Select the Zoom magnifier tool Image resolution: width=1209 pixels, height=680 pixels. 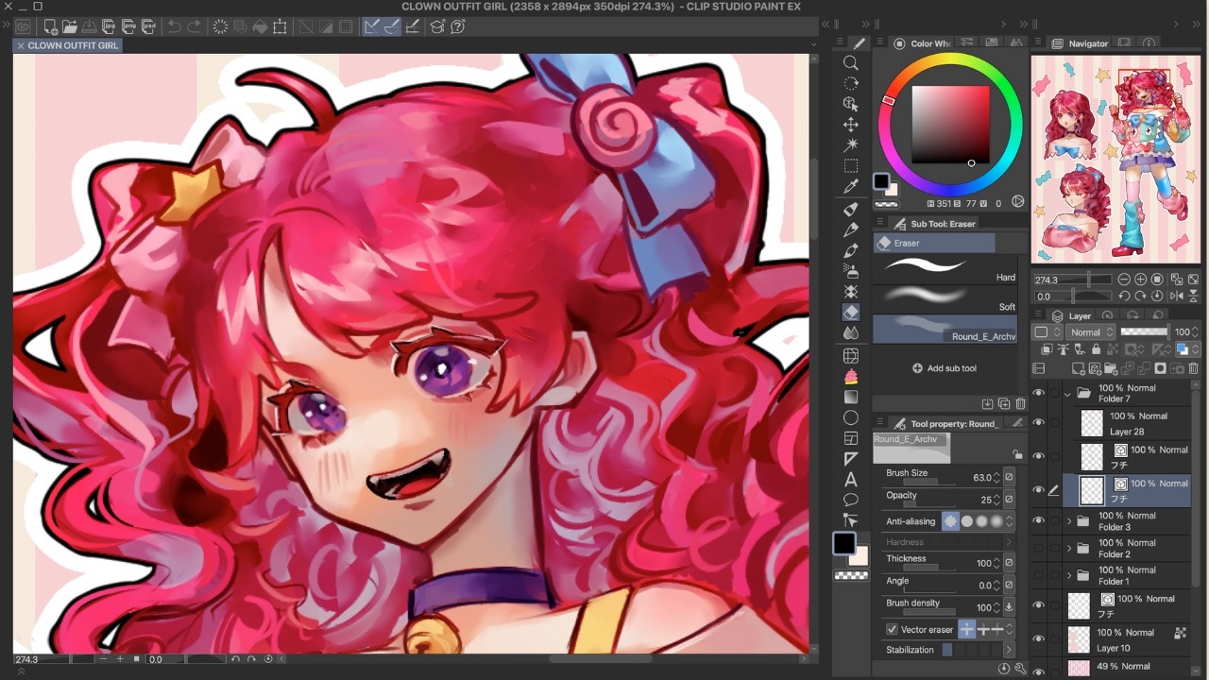(850, 63)
